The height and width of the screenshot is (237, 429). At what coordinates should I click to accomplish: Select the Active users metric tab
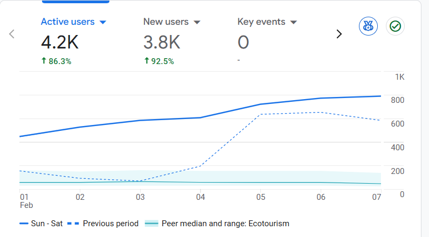67,22
